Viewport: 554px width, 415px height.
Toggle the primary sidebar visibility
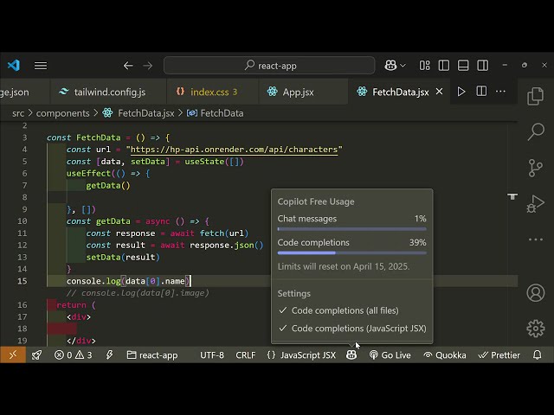(x=444, y=66)
